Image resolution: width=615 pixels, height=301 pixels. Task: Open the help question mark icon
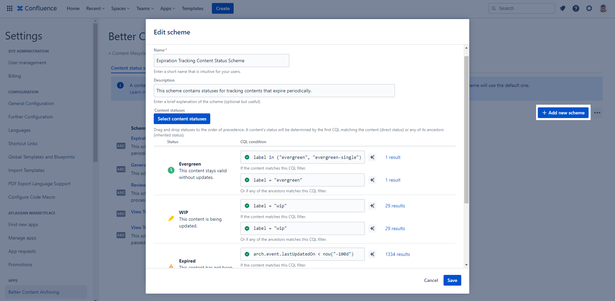[576, 8]
